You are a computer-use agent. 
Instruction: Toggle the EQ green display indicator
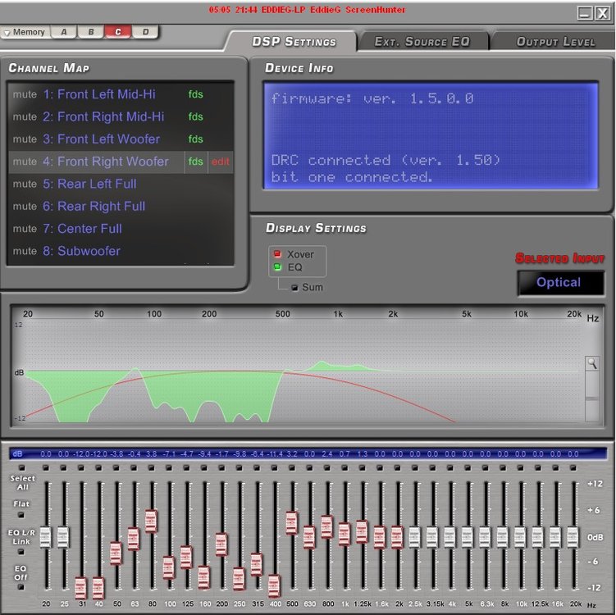(277, 266)
